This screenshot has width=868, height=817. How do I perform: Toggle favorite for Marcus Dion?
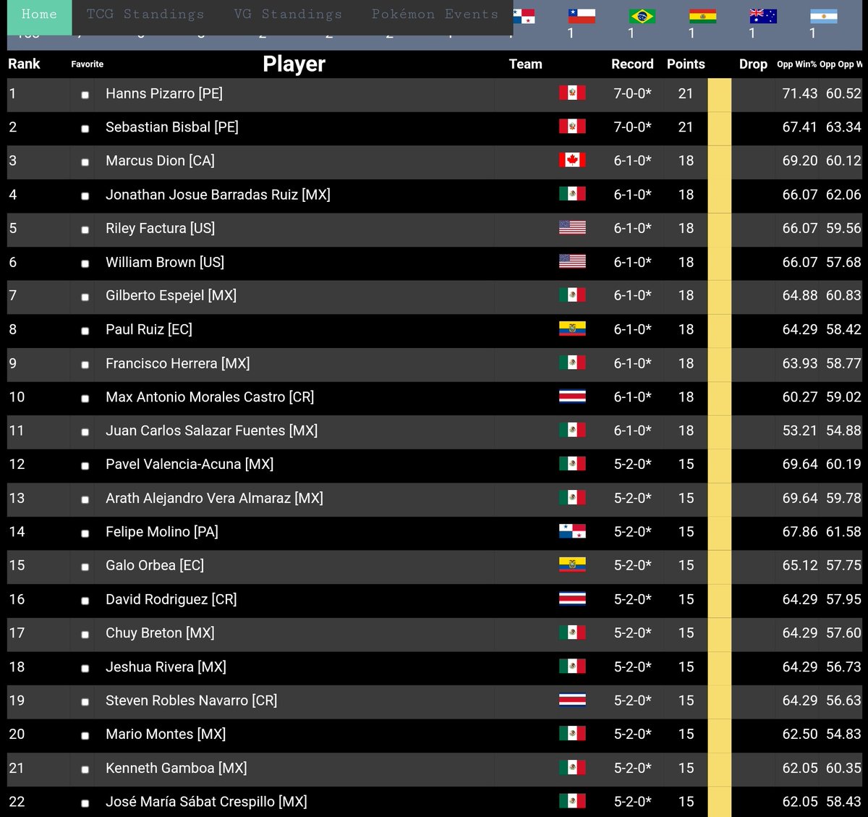(85, 162)
